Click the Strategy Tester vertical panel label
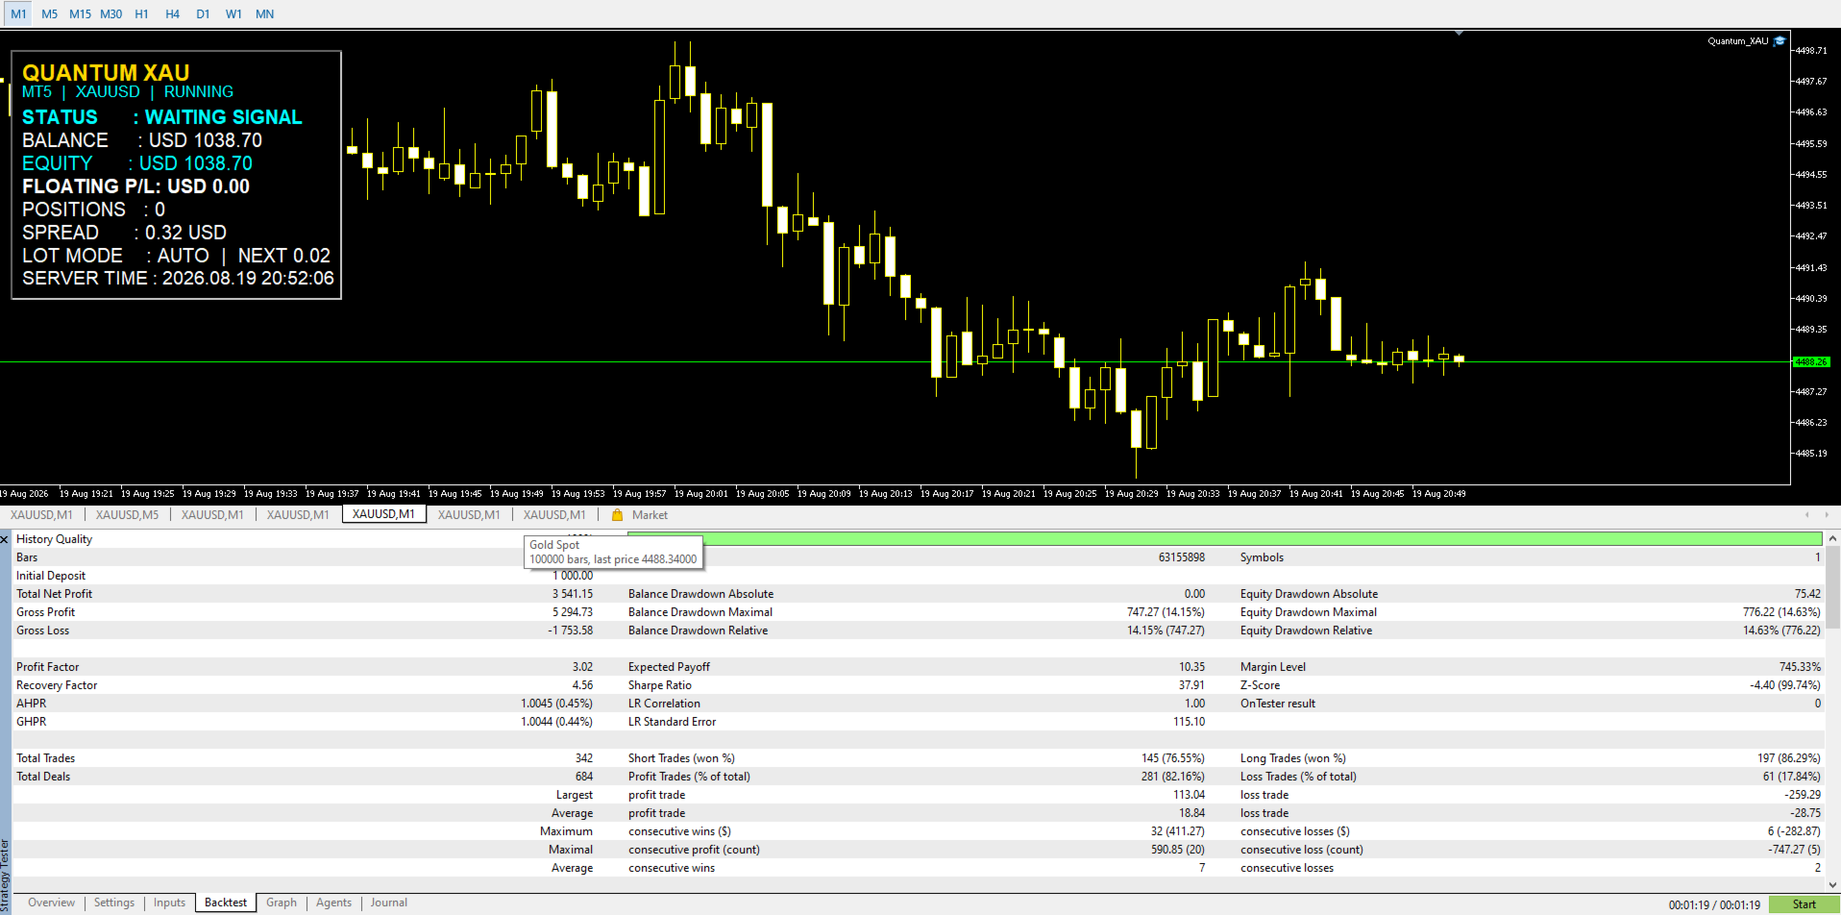This screenshot has width=1841, height=915. click(x=5, y=876)
